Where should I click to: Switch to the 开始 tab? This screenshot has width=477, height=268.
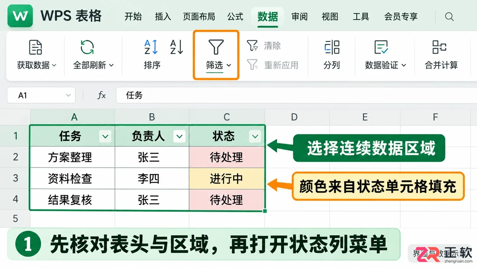coord(133,17)
